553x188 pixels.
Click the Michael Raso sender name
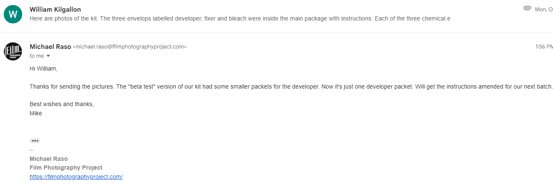coord(50,47)
